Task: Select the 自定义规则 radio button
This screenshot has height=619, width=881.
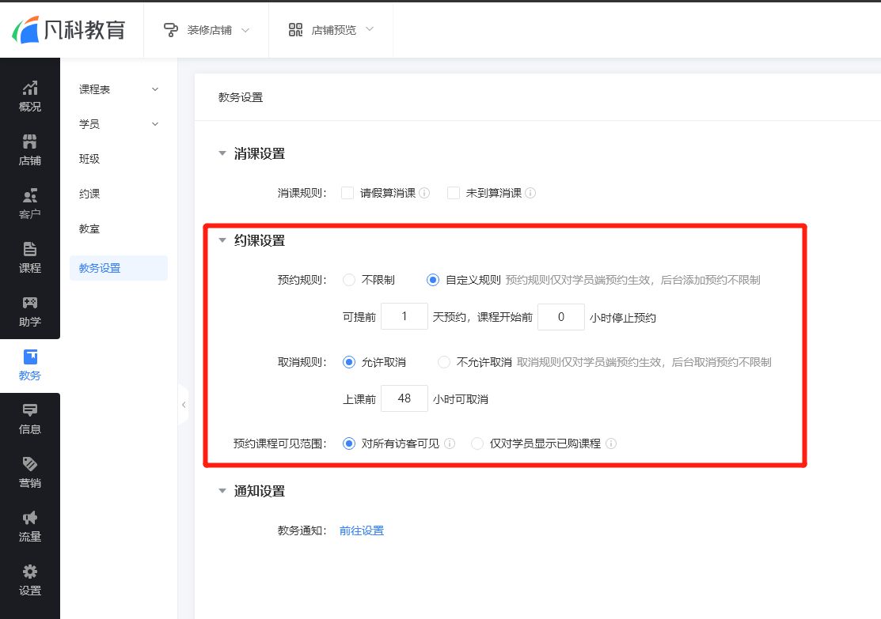Action: point(433,280)
